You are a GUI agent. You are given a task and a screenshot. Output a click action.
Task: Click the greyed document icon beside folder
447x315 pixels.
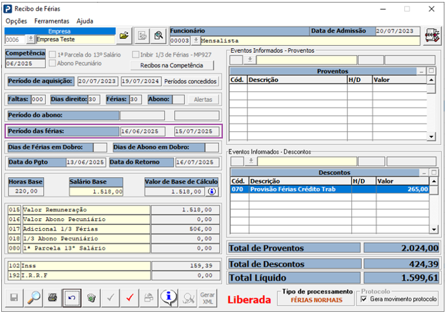click(142, 35)
